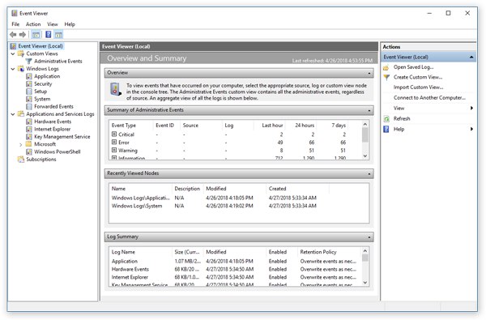Click the Hardware Events log icon
The width and height of the screenshot is (486, 320).
click(x=29, y=122)
